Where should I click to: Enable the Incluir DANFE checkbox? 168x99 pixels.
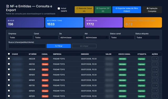59,8
